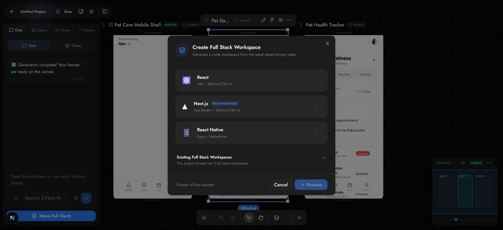Select the Chat mode pill button
Screen dimensions: 503x230
[29, 46]
